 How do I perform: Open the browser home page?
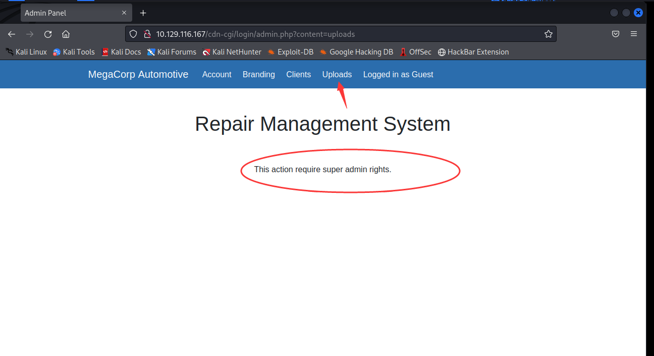tap(66, 34)
